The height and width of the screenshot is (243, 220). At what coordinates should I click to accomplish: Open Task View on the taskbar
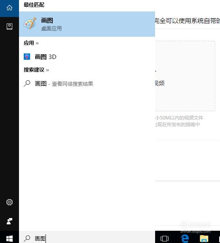tap(165, 239)
